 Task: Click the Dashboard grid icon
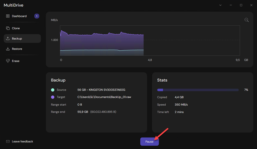click(8, 16)
